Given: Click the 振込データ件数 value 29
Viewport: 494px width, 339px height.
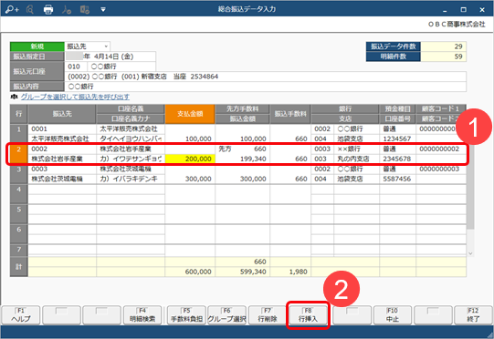Looking at the screenshot, I should coord(443,46).
